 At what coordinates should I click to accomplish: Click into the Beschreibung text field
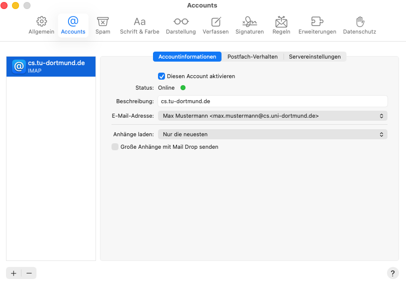click(272, 101)
